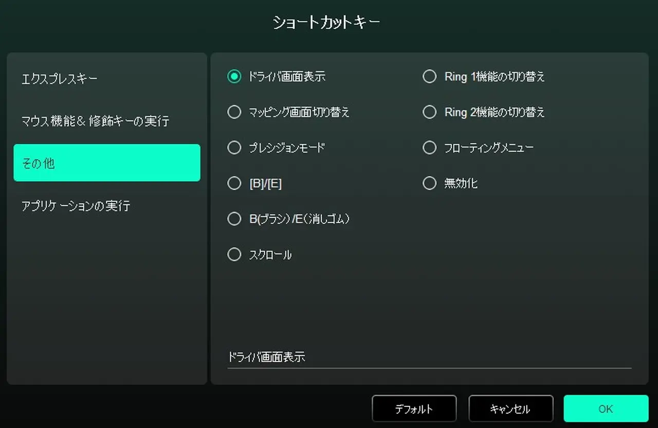Choose フローティングメニュー function
The image size is (658, 428).
[x=430, y=147]
